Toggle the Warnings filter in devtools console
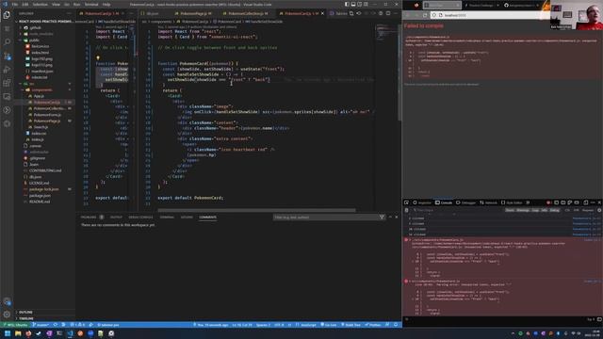603x339 pixels. click(523, 210)
